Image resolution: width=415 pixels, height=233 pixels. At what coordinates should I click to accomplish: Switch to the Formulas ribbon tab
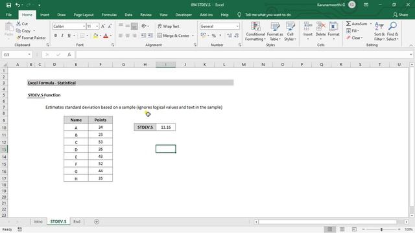point(109,15)
